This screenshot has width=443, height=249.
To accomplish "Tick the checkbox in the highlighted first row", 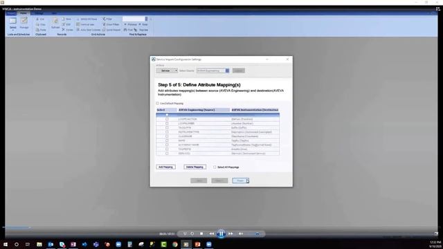I will pos(167,115).
